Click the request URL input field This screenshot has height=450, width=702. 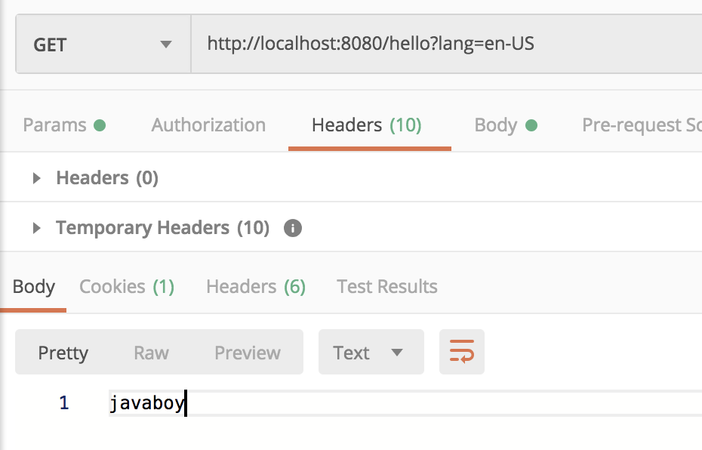tap(445, 45)
